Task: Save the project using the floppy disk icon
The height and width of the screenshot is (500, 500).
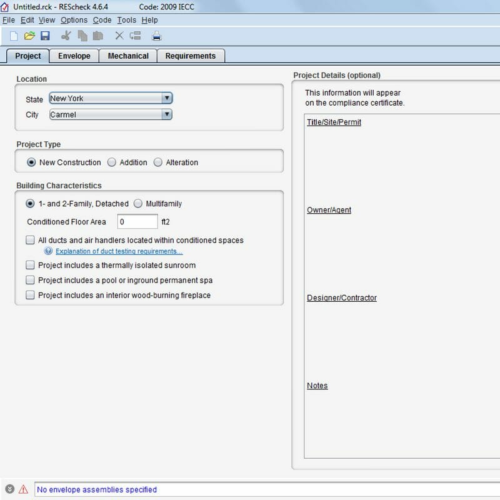Action: tap(45, 36)
